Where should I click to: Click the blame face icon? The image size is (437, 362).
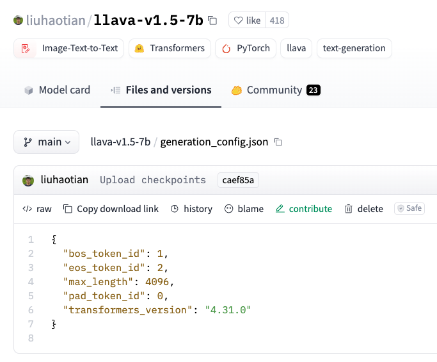coord(228,209)
